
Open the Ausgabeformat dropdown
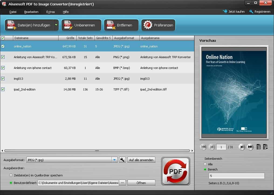tap(115, 160)
